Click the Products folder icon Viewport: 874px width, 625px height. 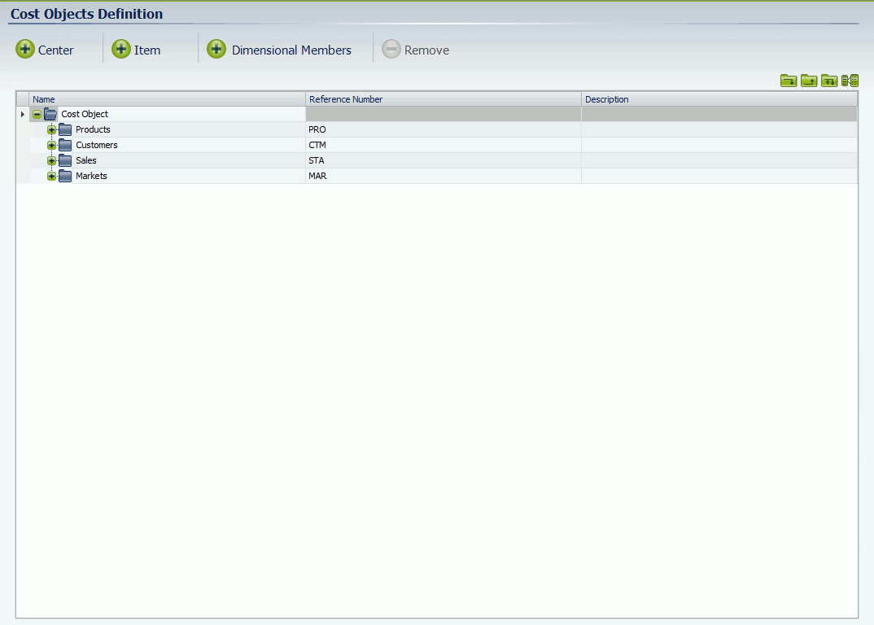(x=65, y=130)
